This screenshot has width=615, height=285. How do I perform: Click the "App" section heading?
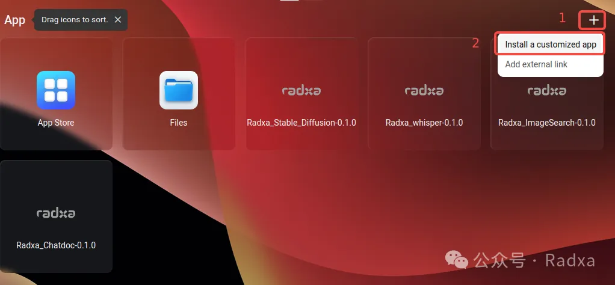(14, 20)
